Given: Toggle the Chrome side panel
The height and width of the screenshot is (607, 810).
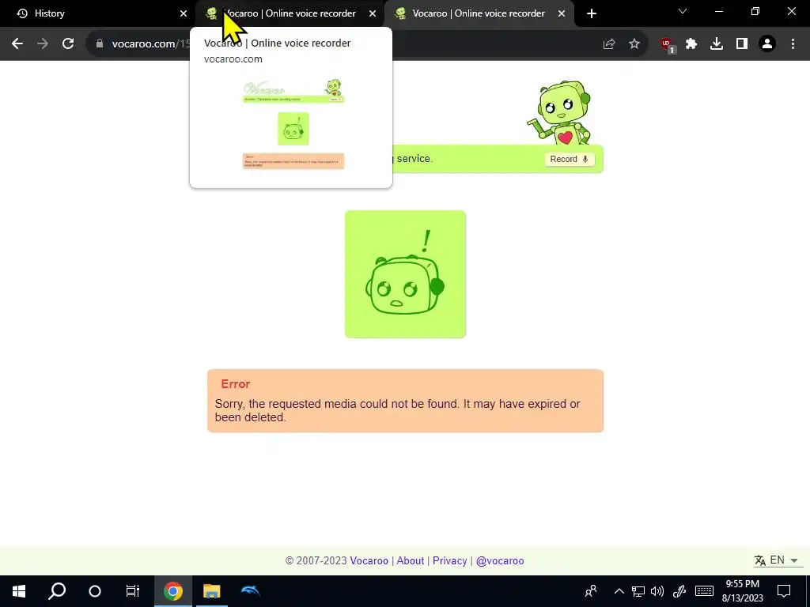Looking at the screenshot, I should tap(742, 44).
